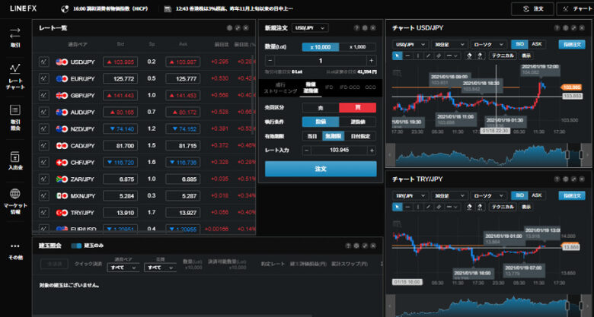Screen dimensions: 594x317
Task: Expand ローソク chart type dropdown on TRY/JPY chart
Action: pyautogui.click(x=487, y=196)
